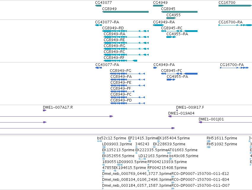Viewport: 252px width, 190px height.
Task: Select protein CG8945-PC
Action: point(179,74)
